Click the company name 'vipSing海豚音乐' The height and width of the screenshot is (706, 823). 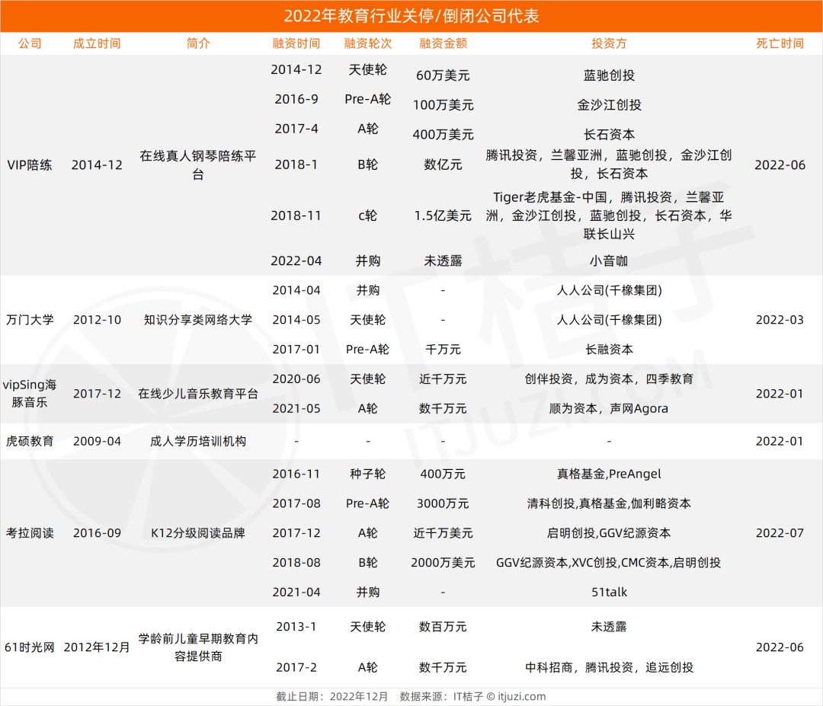pos(30,394)
